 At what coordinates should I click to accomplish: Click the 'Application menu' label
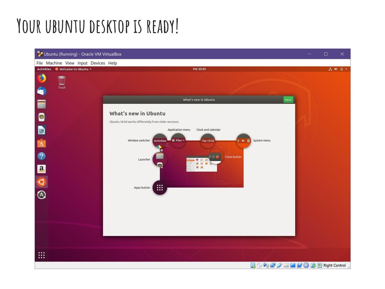pos(179,130)
